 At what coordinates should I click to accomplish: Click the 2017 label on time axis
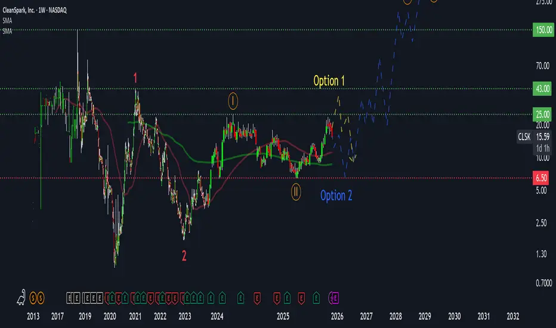click(57, 316)
